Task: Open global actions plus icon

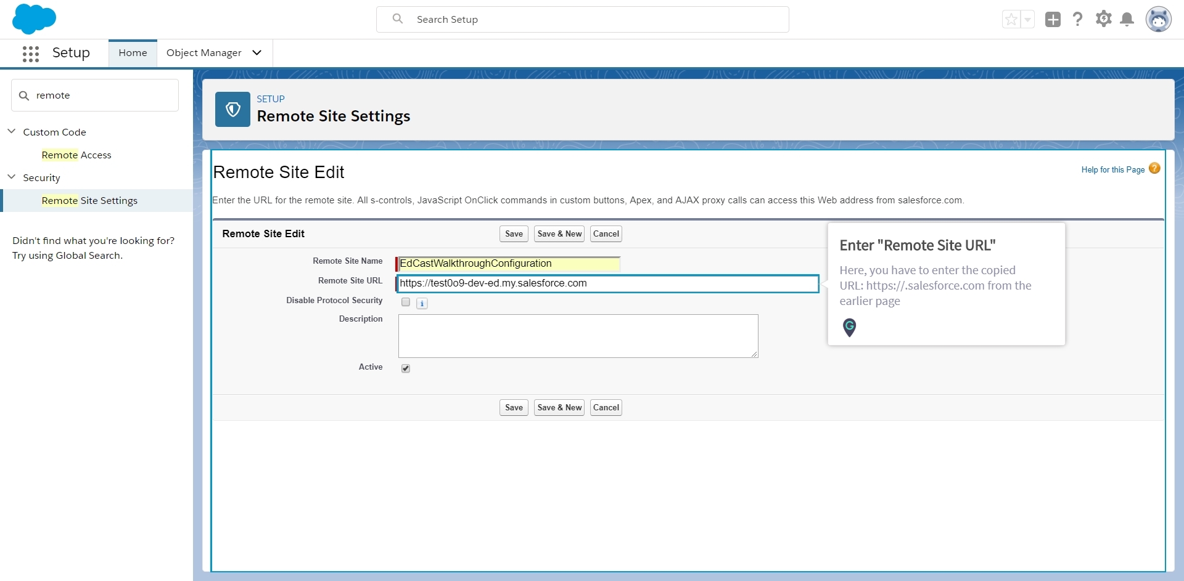Action: (1053, 20)
